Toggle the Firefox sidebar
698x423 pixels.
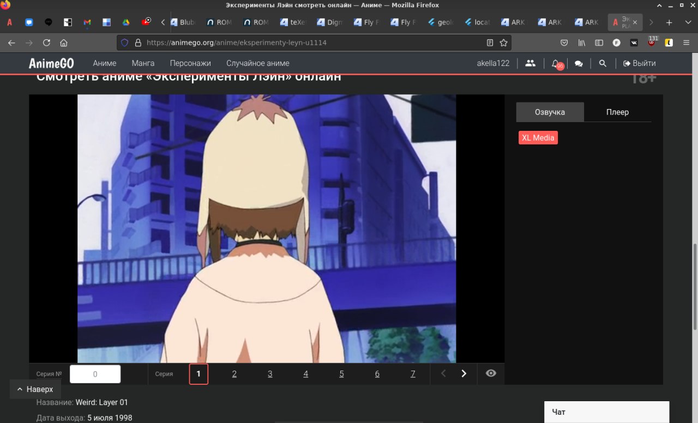[x=599, y=43]
